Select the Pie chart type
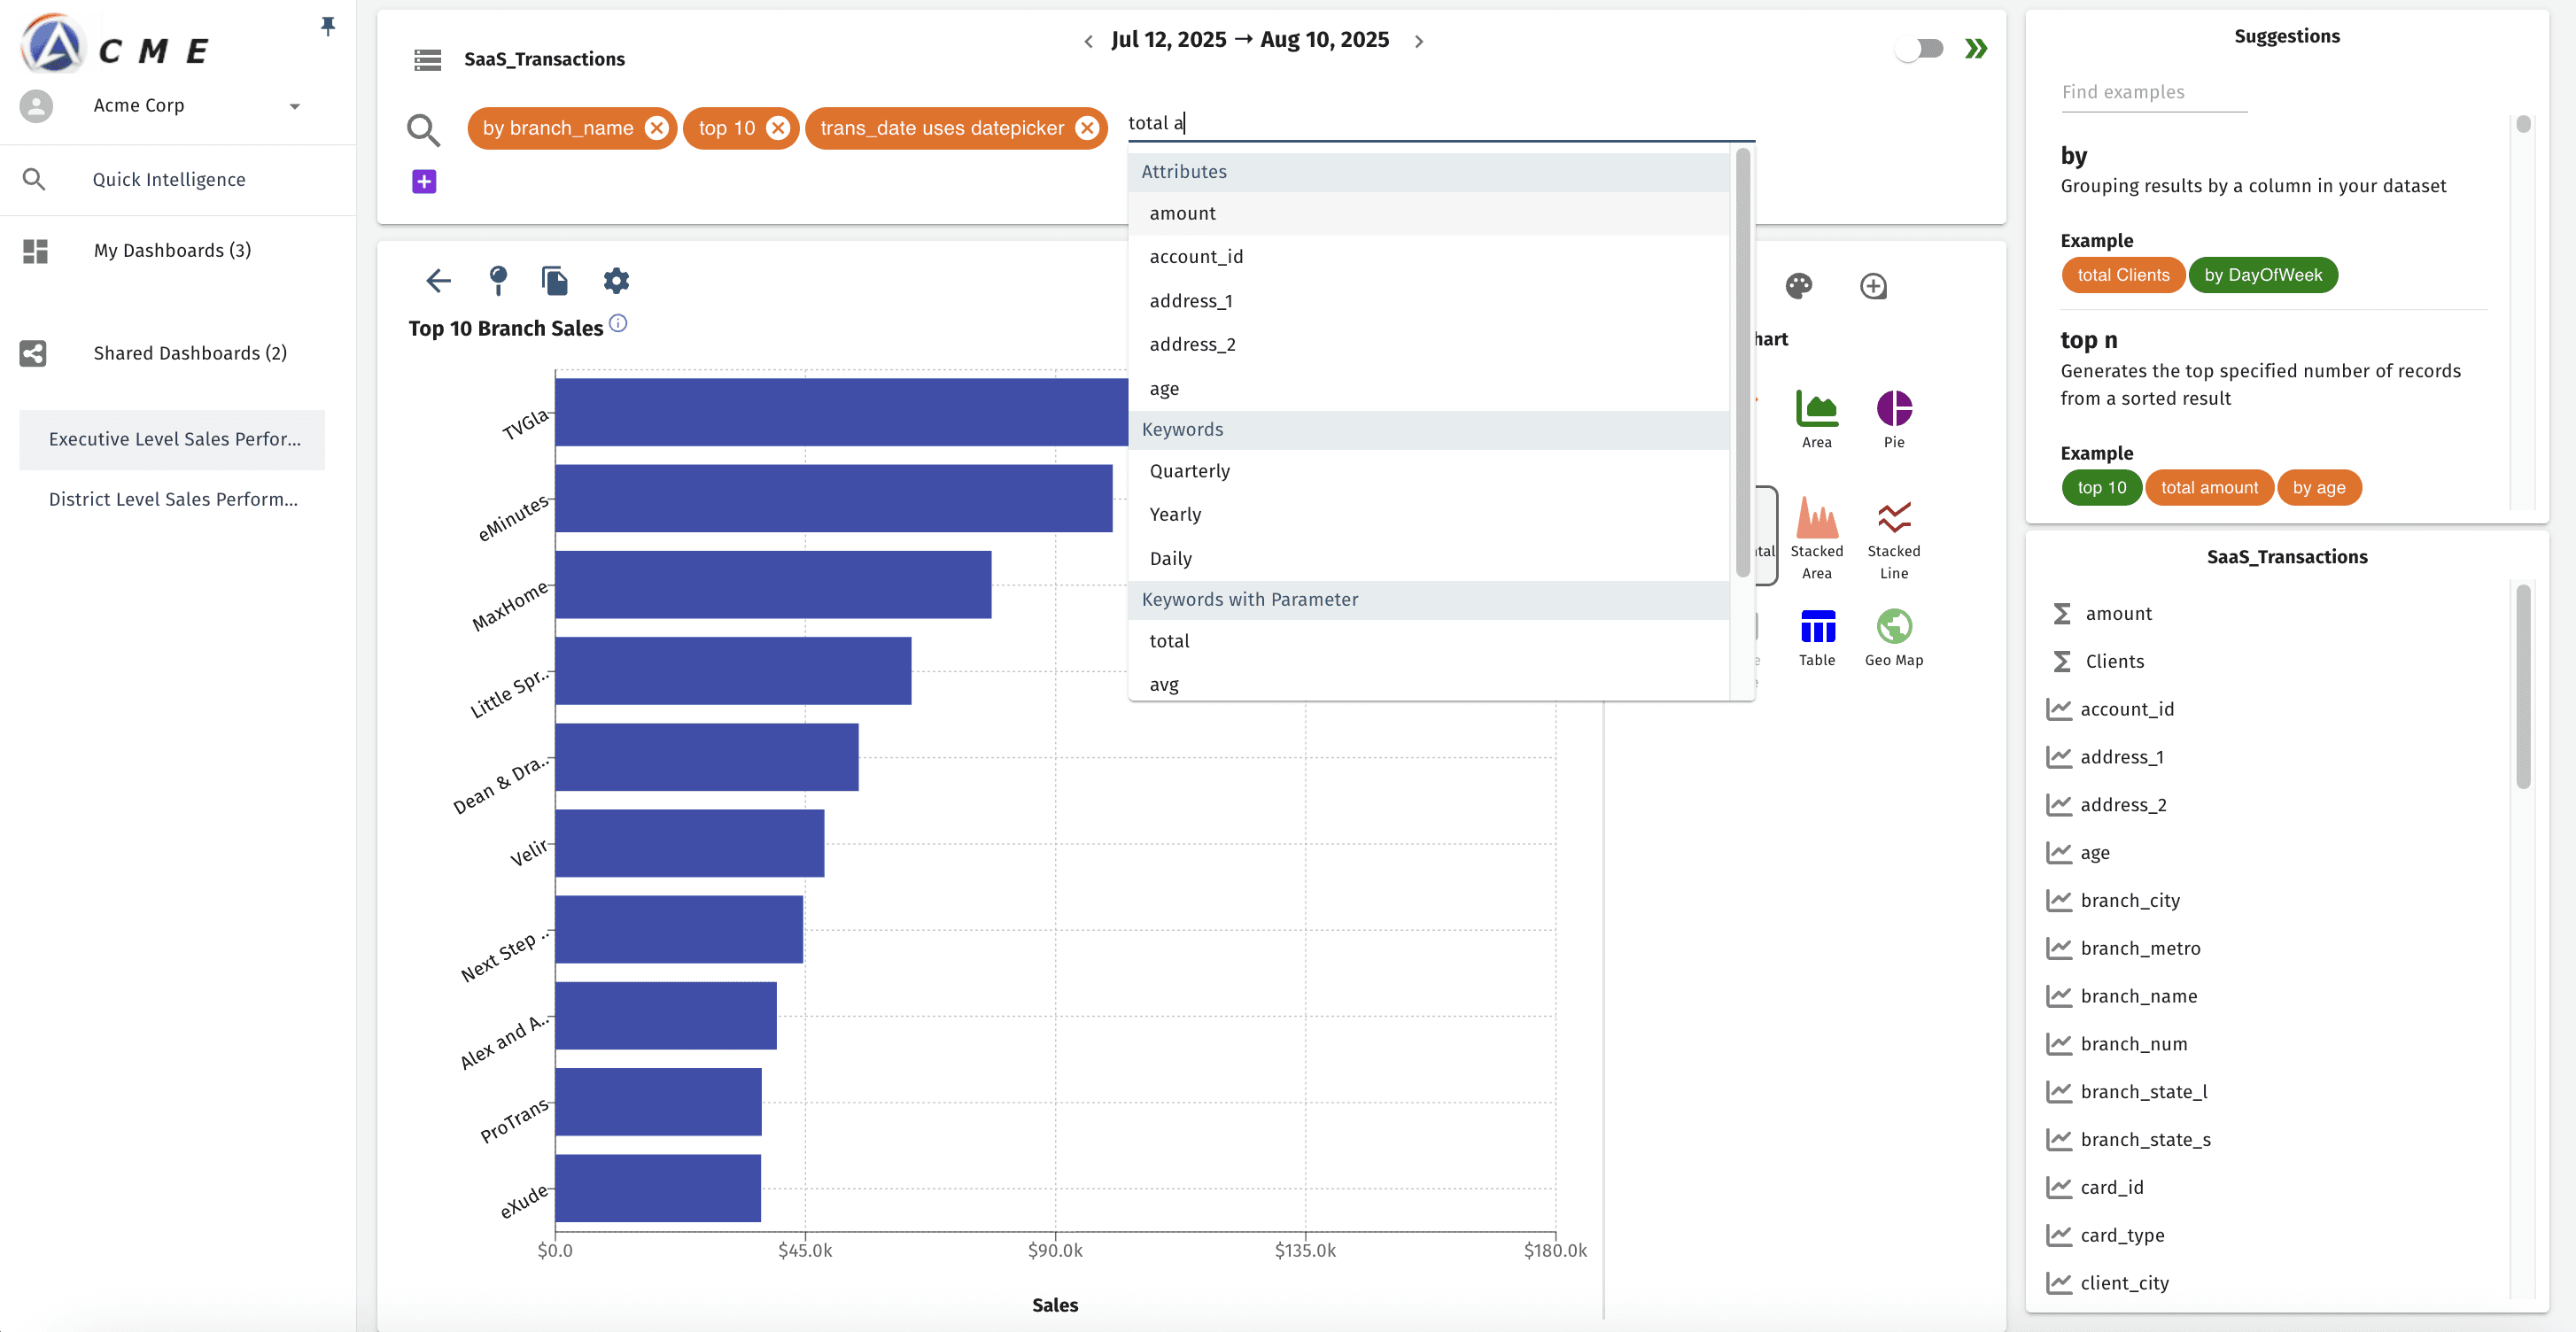2576x1332 pixels. point(1893,409)
